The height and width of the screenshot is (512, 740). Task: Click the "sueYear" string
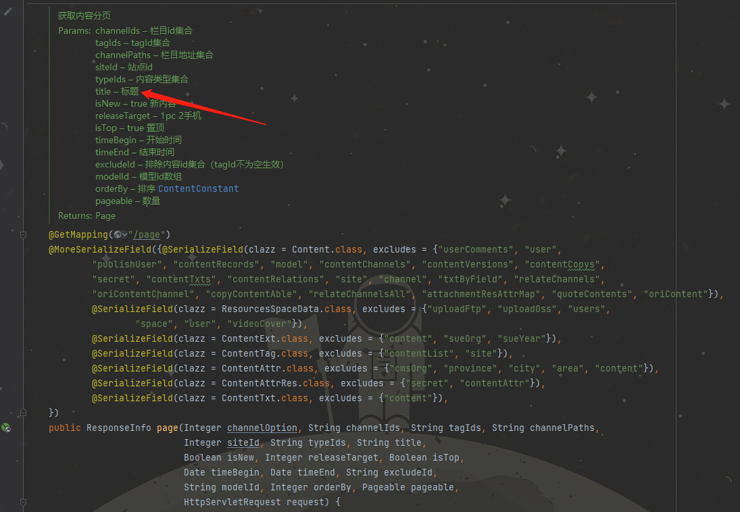point(522,338)
